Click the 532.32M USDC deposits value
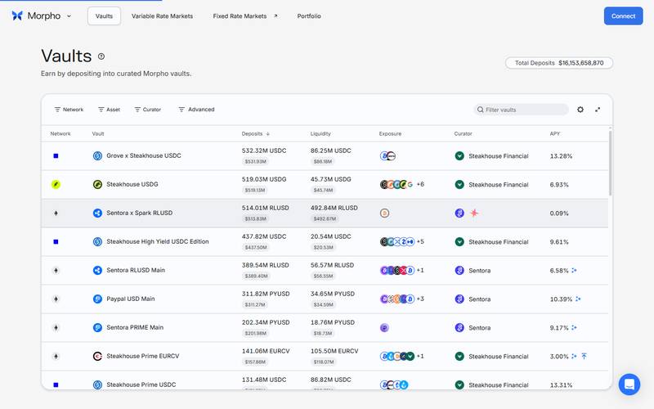This screenshot has width=654, height=409. tap(264, 151)
